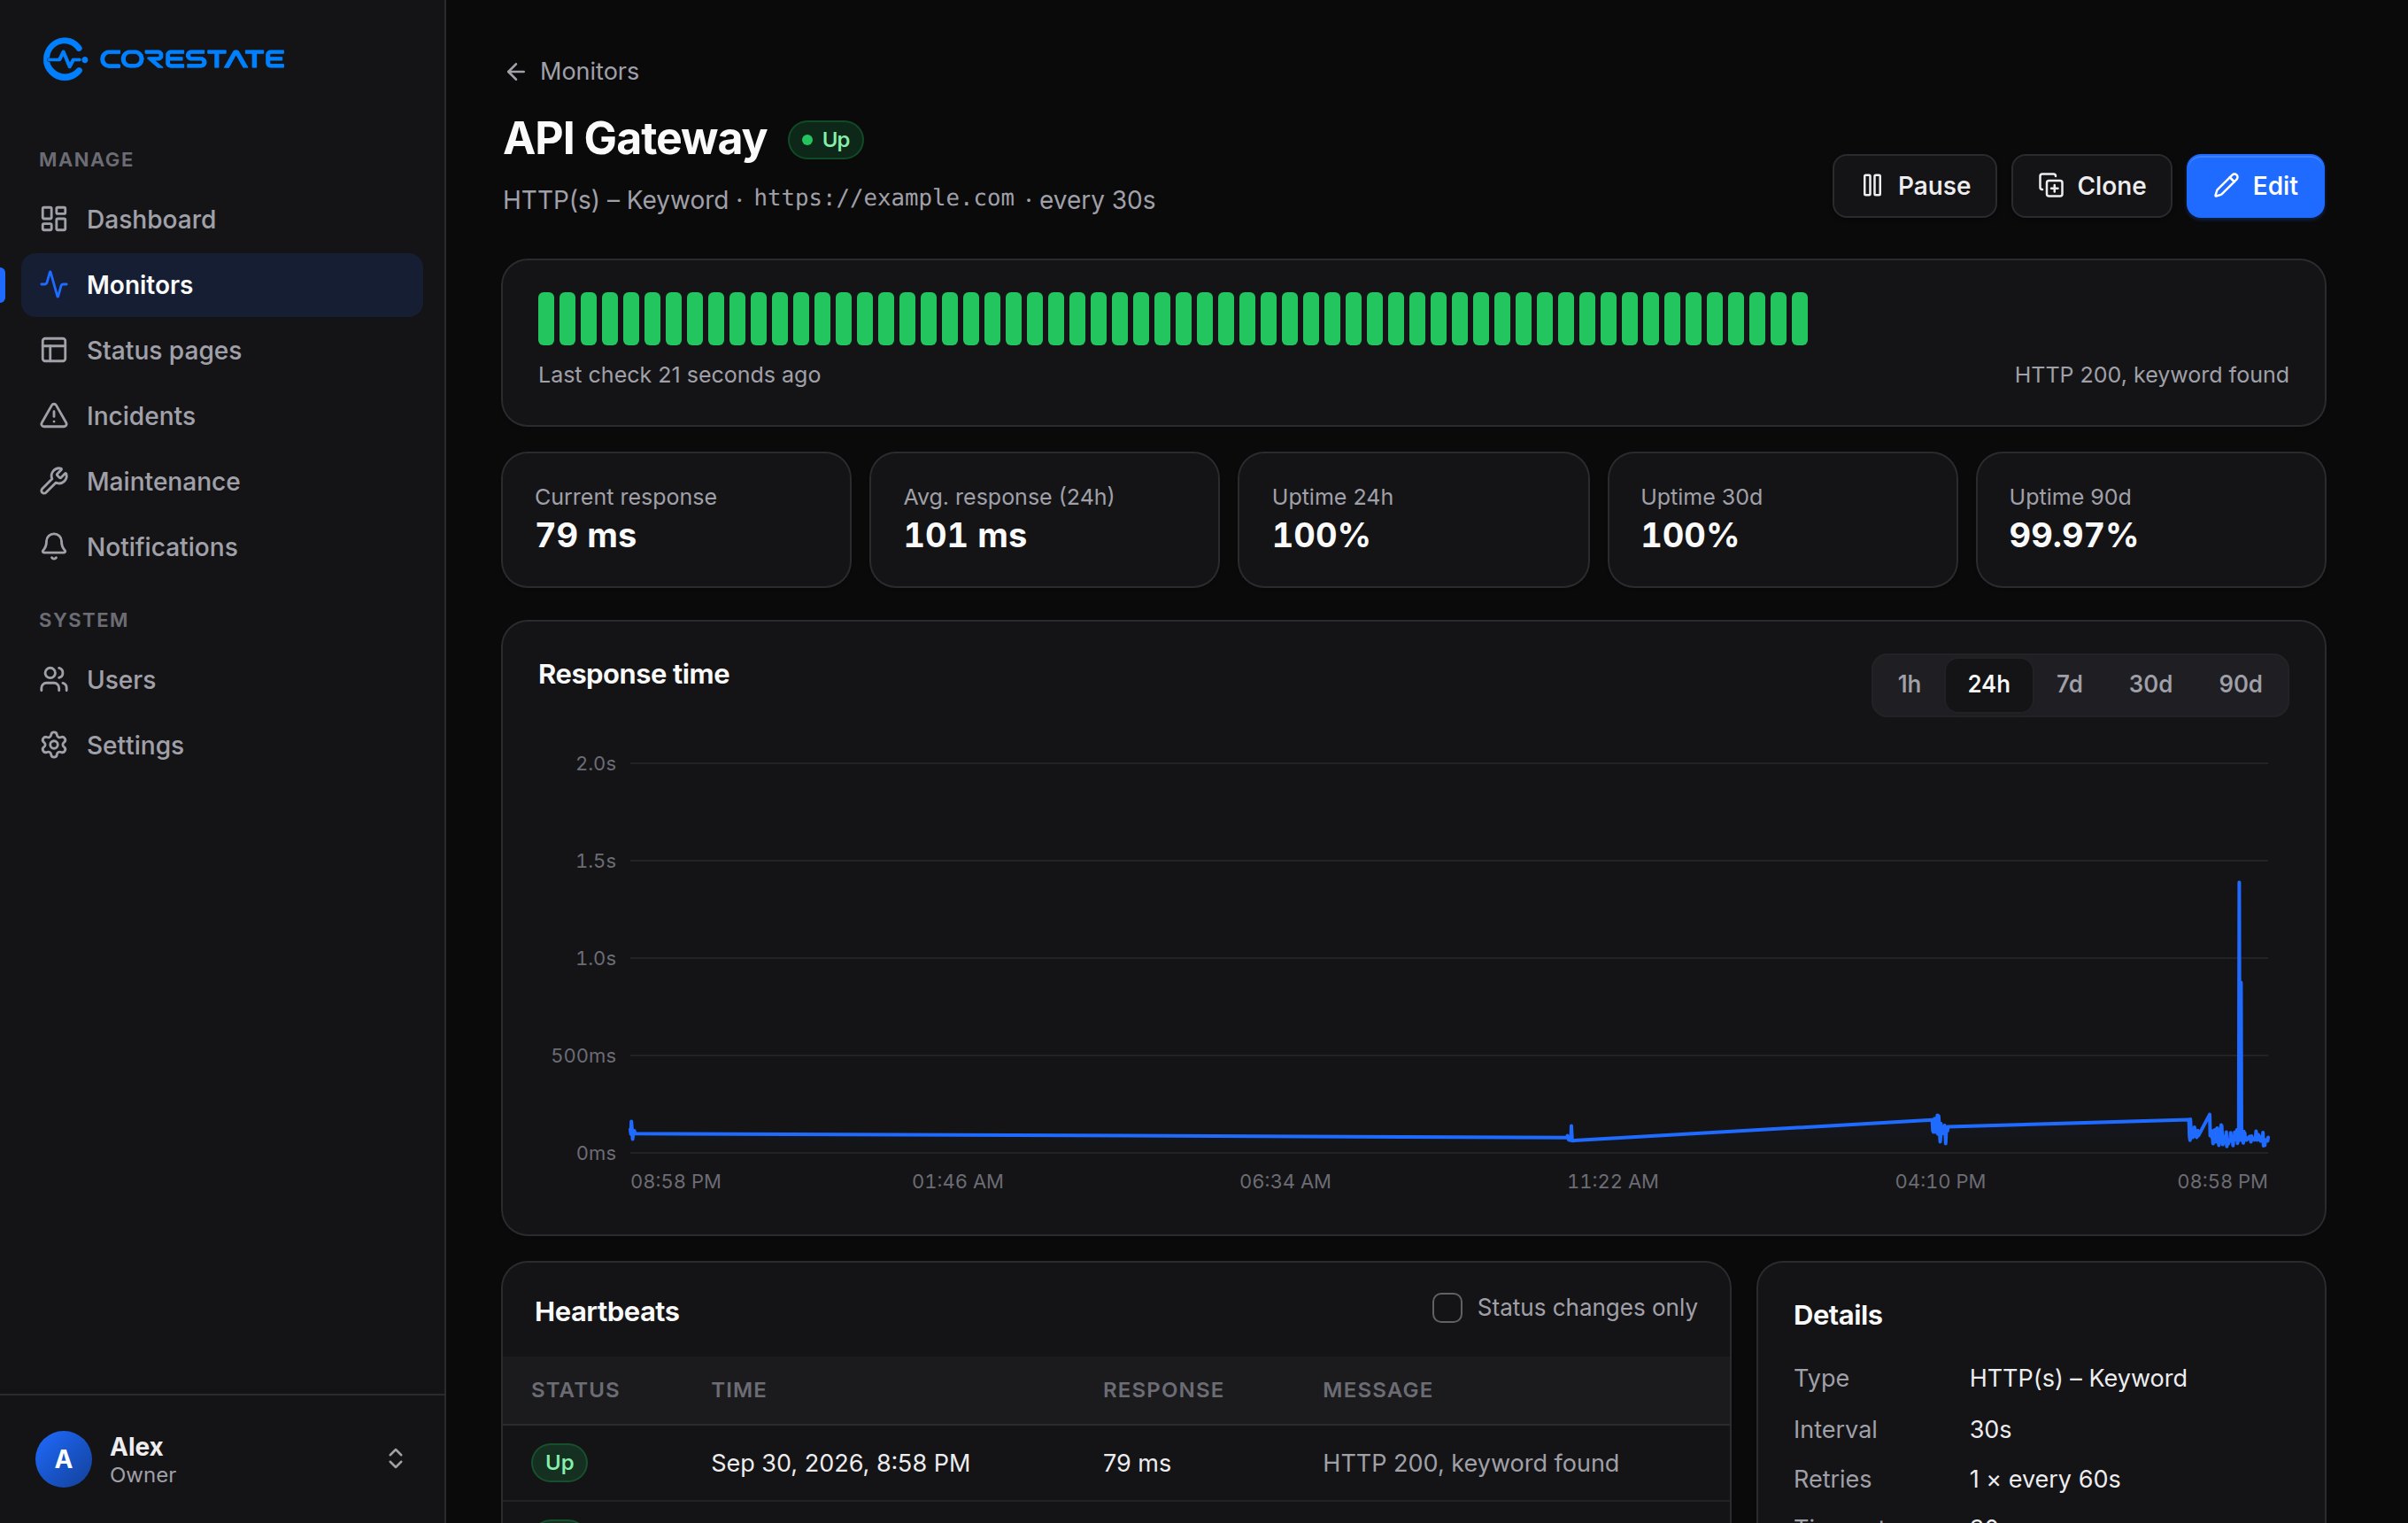Click the 101 ms average response value
This screenshot has height=1523, width=2408.
[965, 535]
